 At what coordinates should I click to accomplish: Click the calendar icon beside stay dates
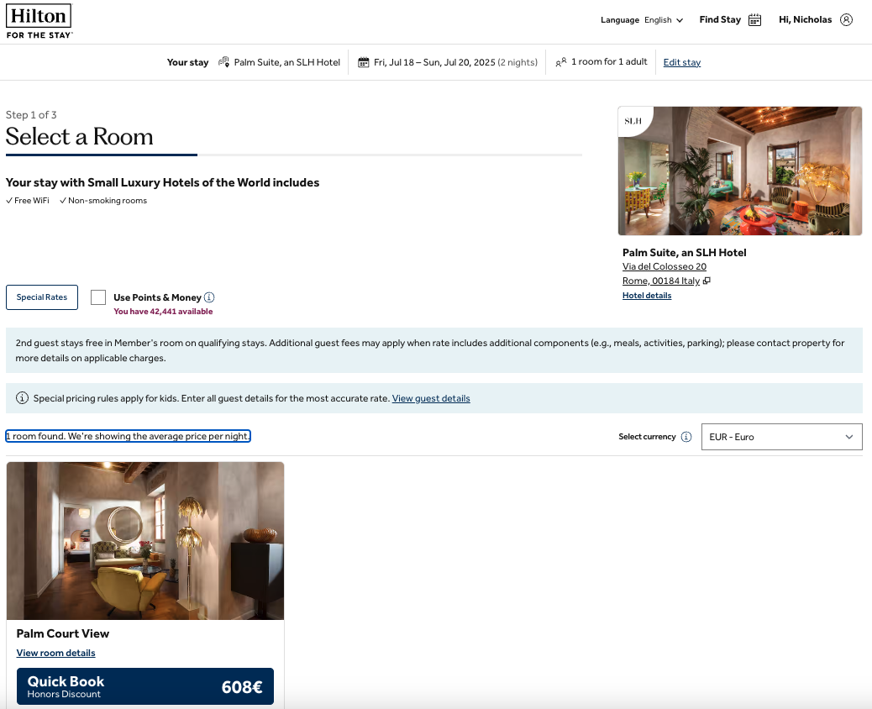pyautogui.click(x=363, y=62)
